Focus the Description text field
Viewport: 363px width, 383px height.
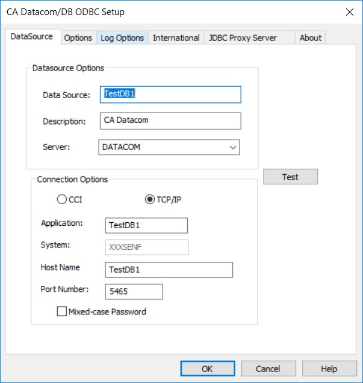coord(170,120)
